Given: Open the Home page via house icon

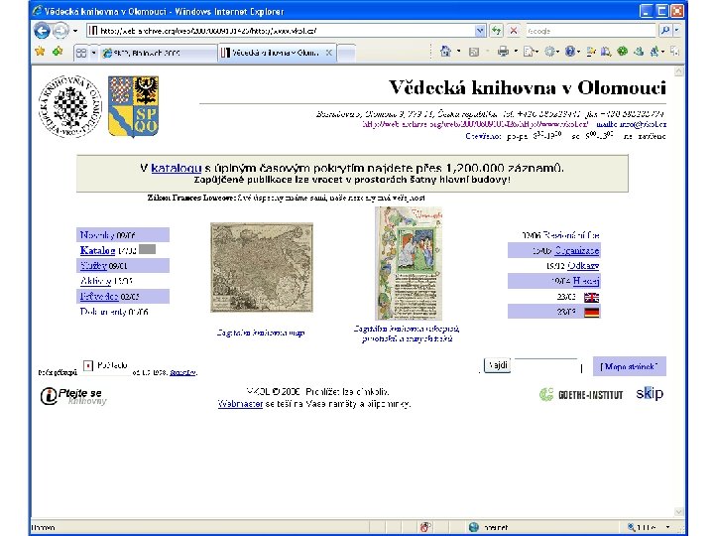Looking at the screenshot, I should click(445, 52).
